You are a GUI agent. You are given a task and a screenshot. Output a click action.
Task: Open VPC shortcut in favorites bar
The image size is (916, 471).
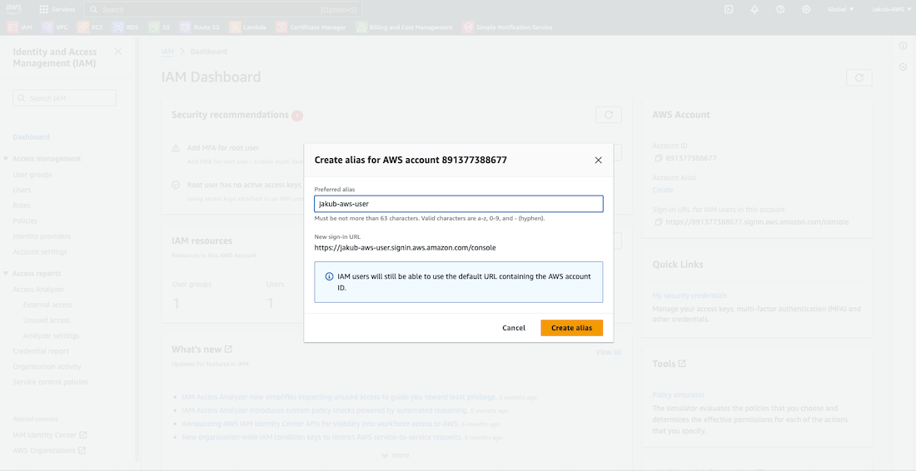[55, 27]
